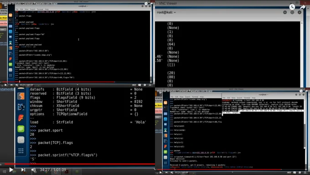
Task: Open settings gear in bottom-right player
Action: [300, 173]
